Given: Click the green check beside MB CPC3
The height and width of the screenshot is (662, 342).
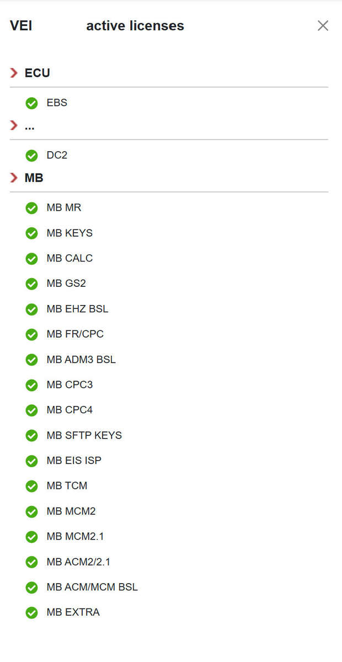Looking at the screenshot, I should click(x=32, y=385).
